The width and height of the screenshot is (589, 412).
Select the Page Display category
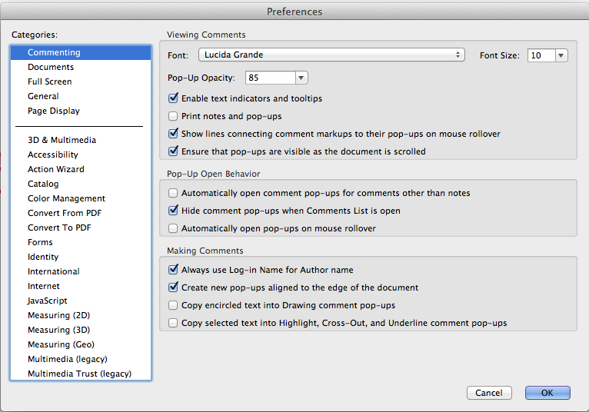54,111
